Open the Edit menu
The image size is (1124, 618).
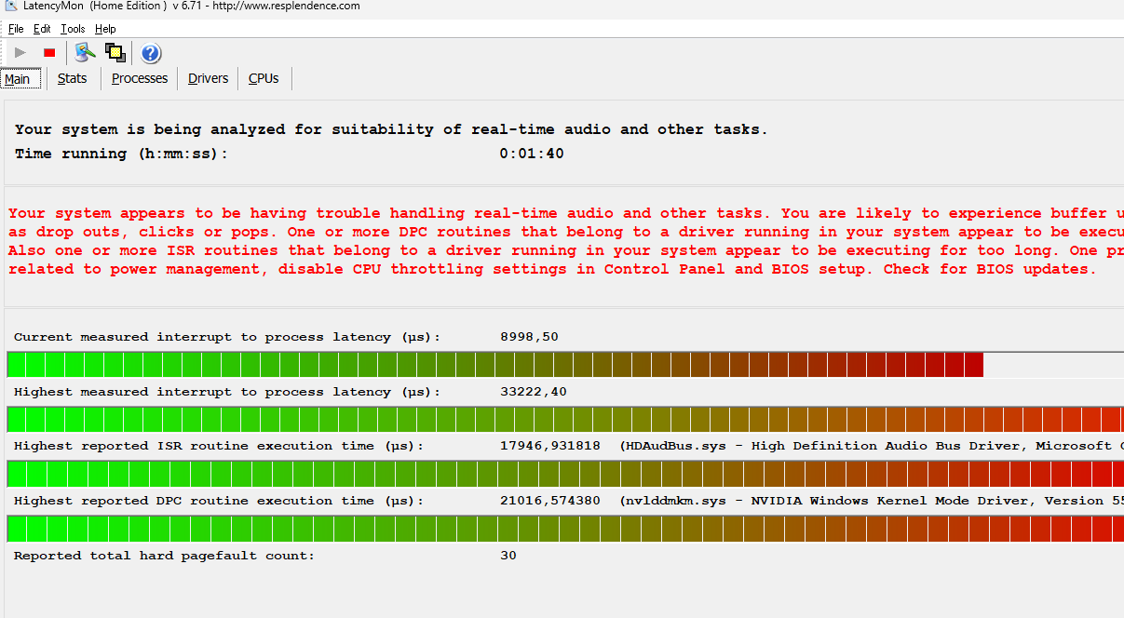tap(42, 29)
